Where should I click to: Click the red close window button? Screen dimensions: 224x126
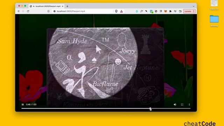19,6
